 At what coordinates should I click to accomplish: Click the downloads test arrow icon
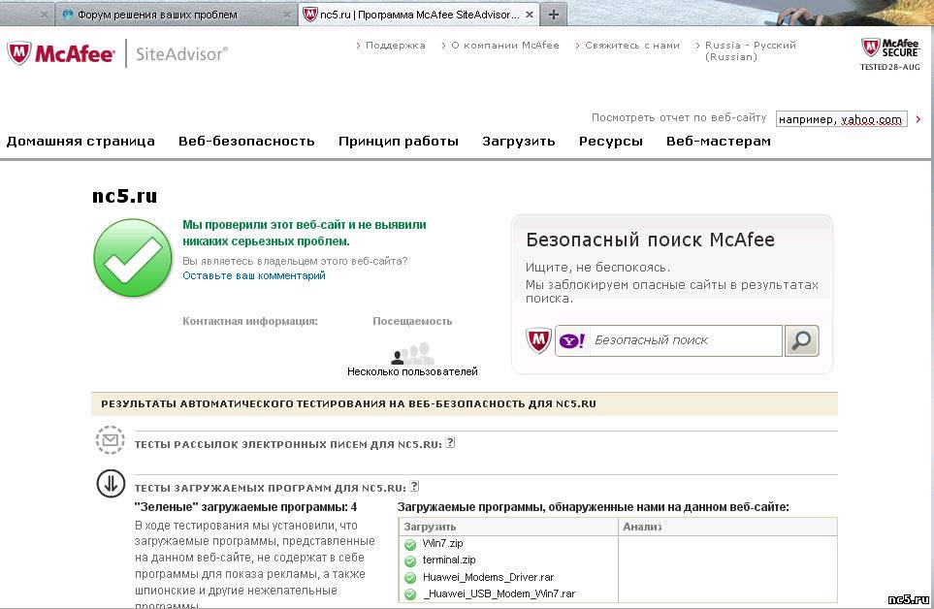pyautogui.click(x=111, y=483)
